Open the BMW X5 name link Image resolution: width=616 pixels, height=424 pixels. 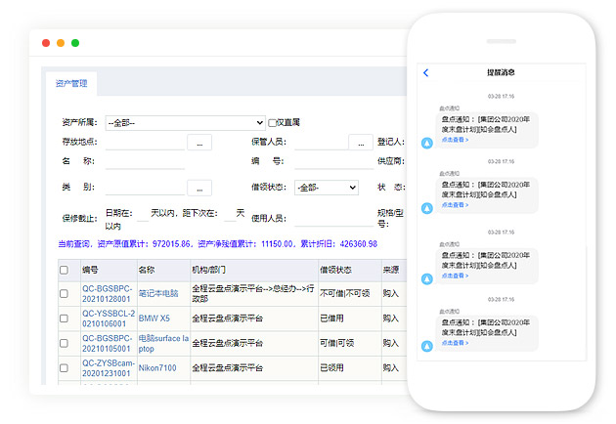[154, 318]
